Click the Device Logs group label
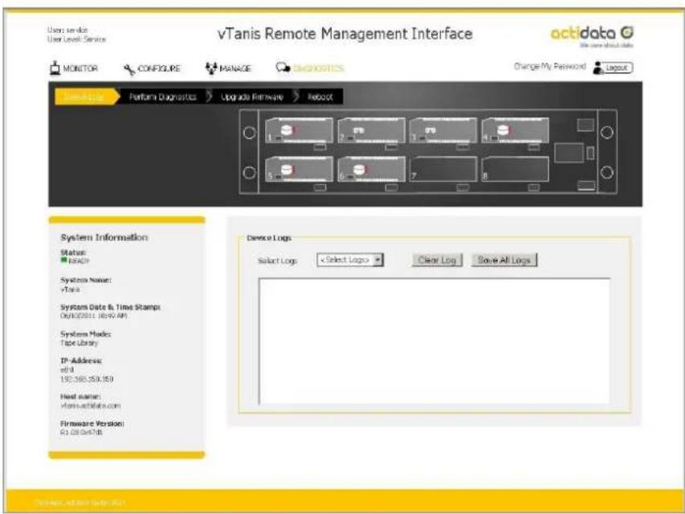Screen dimensions: 685x514 pos(269,238)
